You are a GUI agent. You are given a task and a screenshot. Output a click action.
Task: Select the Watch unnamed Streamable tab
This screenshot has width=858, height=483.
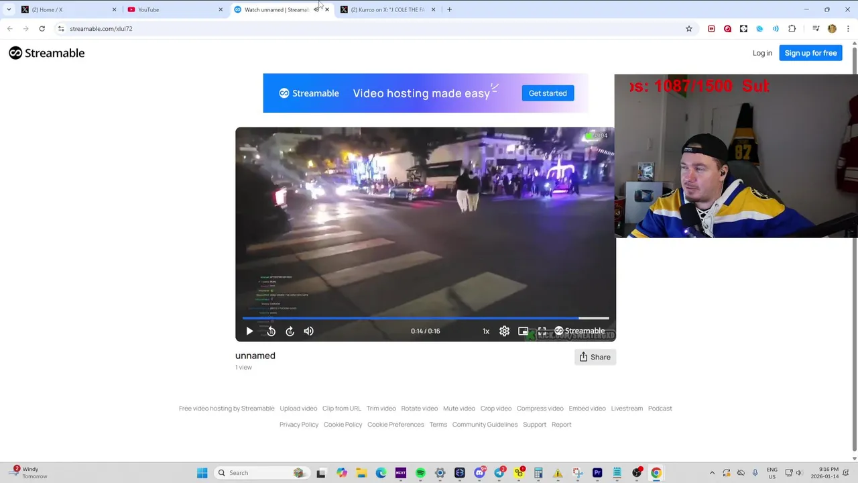click(x=275, y=9)
